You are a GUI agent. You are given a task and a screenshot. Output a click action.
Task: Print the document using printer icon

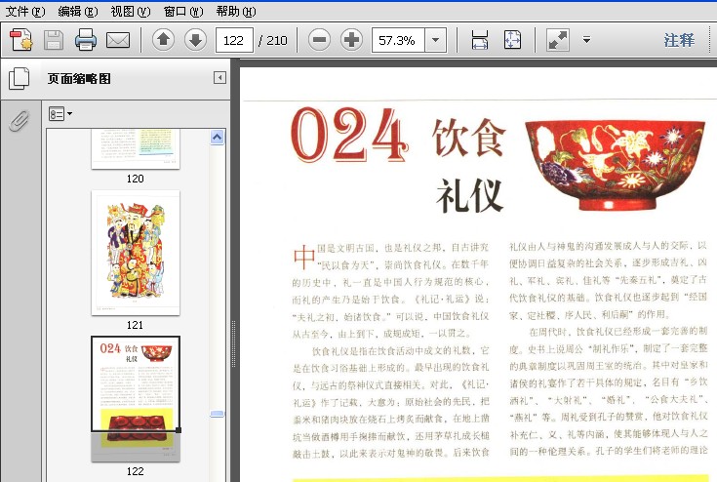click(x=86, y=40)
